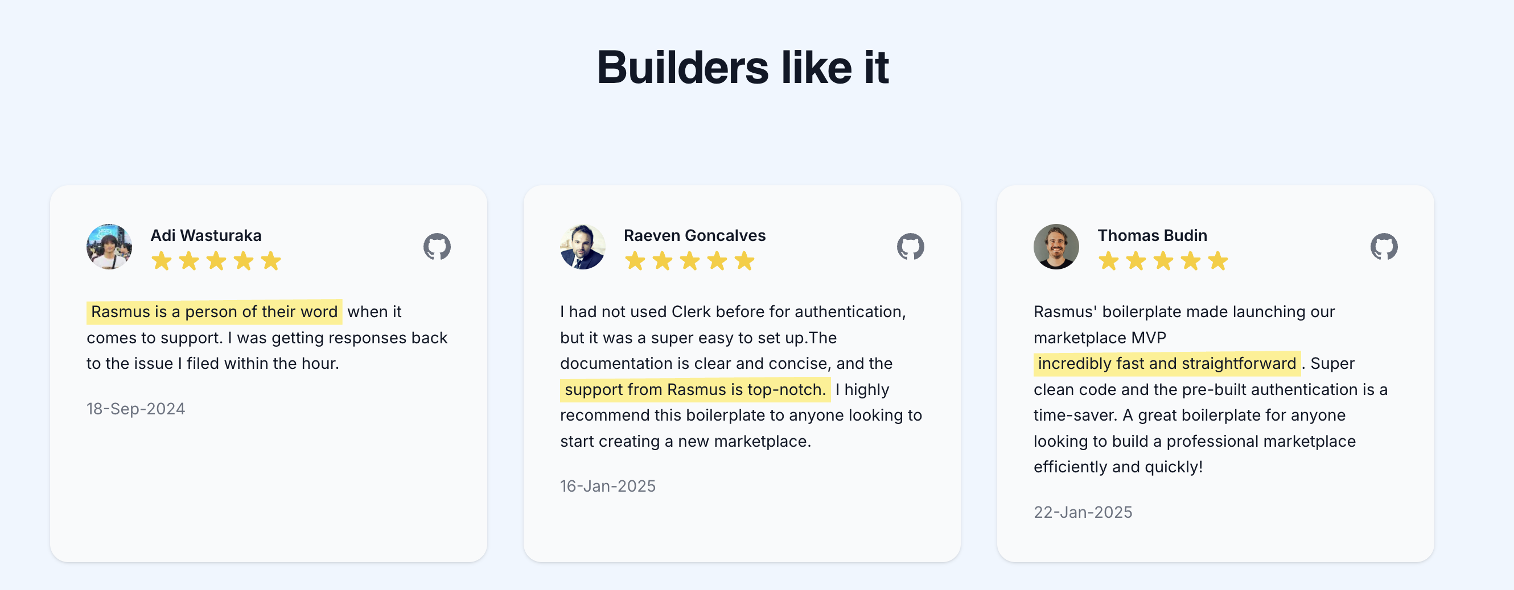Viewport: 1514px width, 590px height.
Task: Click the third star in Raeven's five-star rating
Action: 689,261
